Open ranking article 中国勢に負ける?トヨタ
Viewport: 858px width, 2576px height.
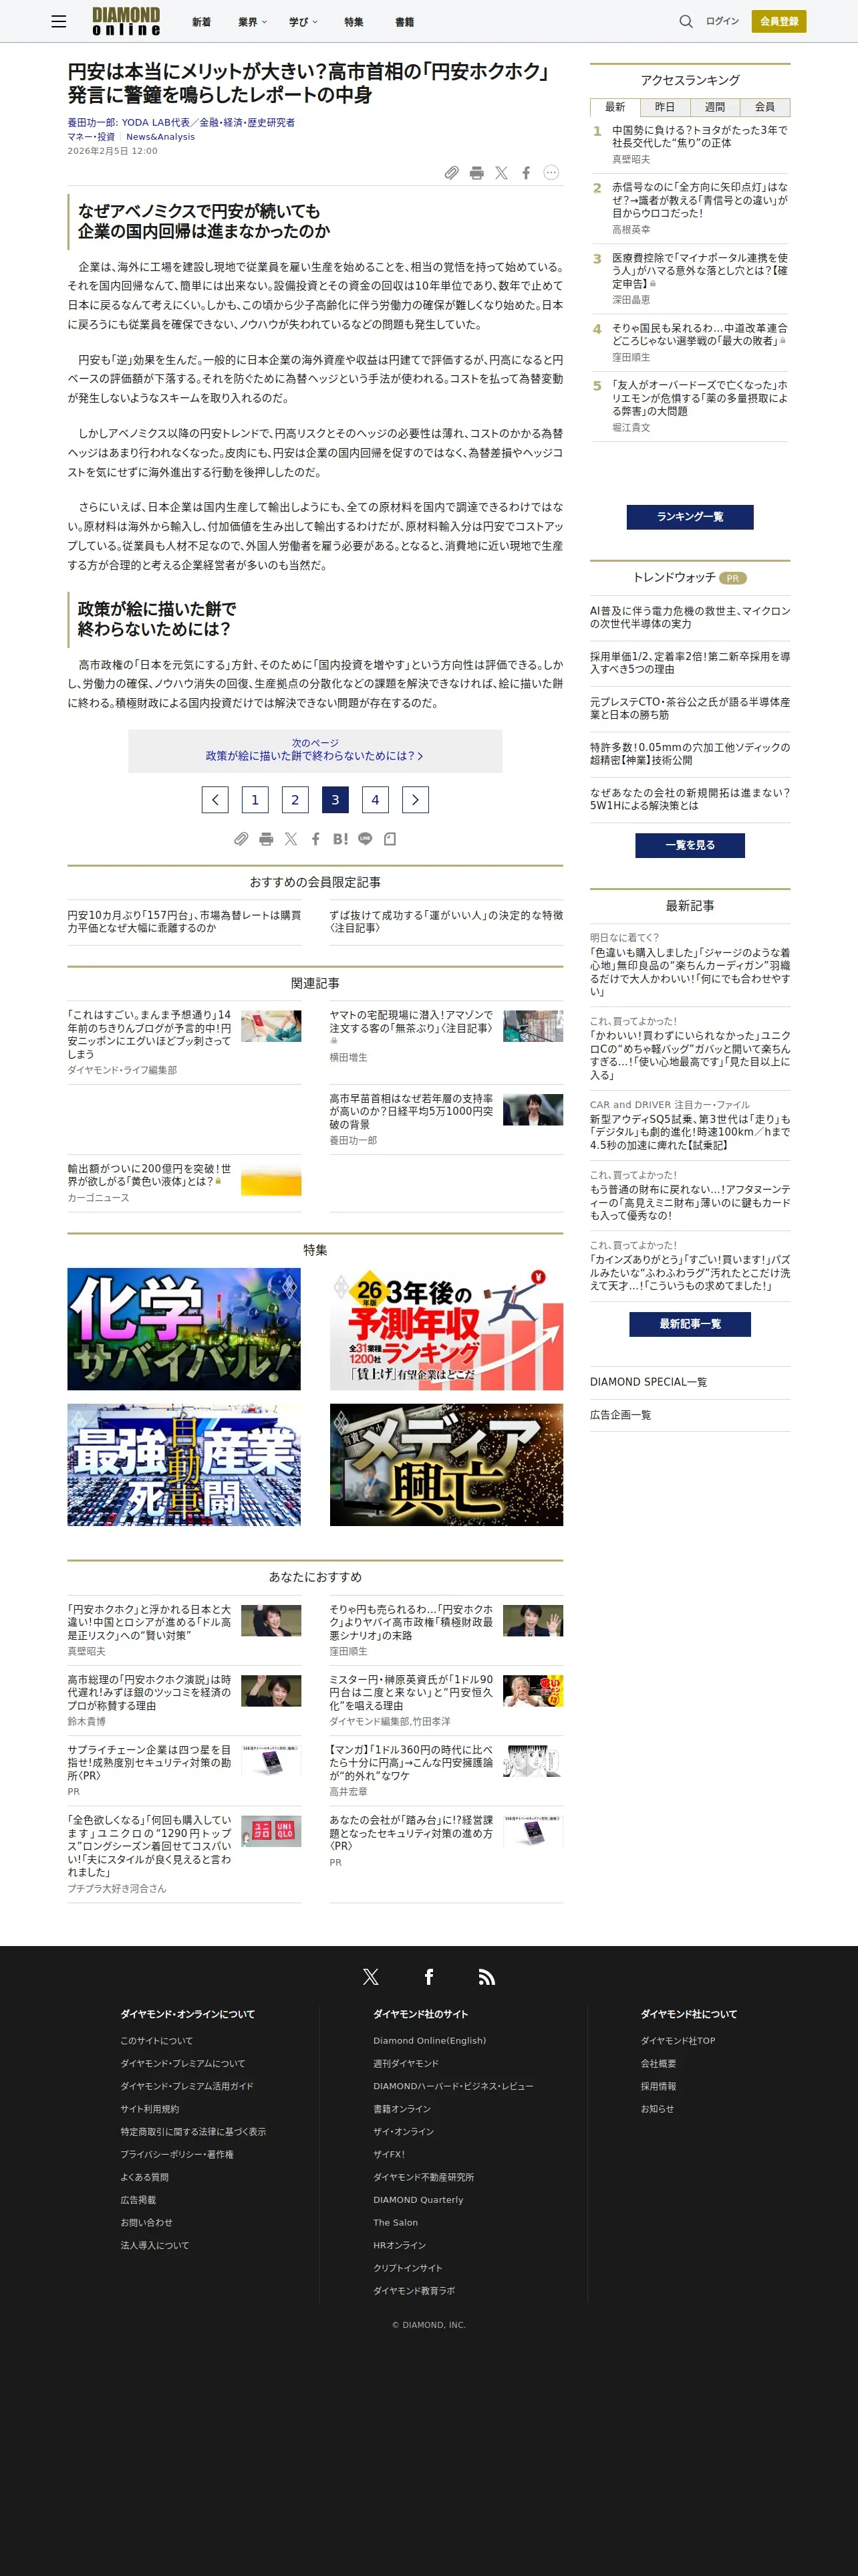(699, 136)
